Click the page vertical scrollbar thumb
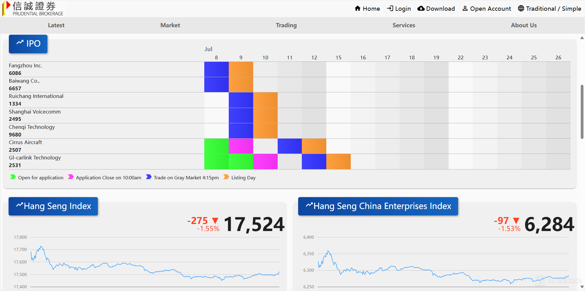Viewport: 585px width, 291px height. (582, 112)
